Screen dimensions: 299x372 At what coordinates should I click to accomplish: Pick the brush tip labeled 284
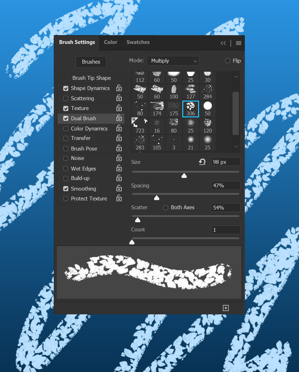[208, 92]
